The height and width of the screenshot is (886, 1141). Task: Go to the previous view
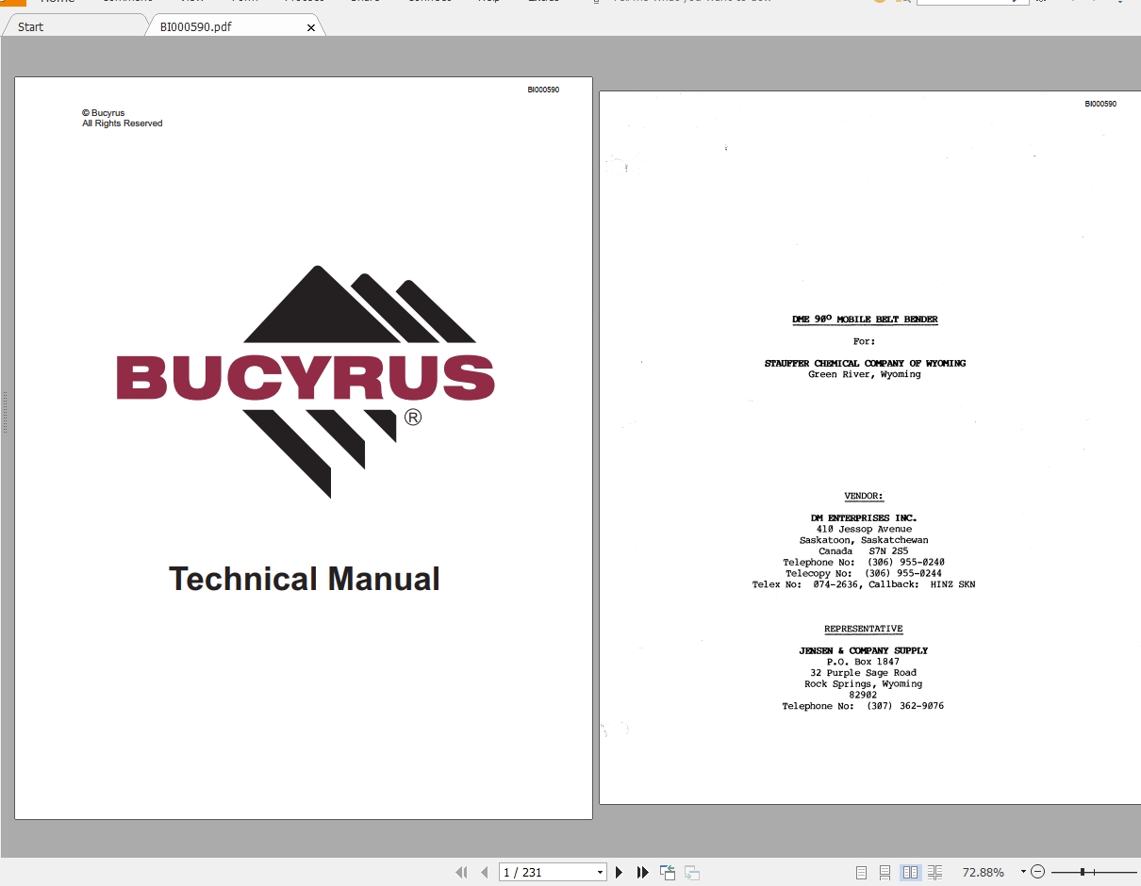[x=667, y=872]
